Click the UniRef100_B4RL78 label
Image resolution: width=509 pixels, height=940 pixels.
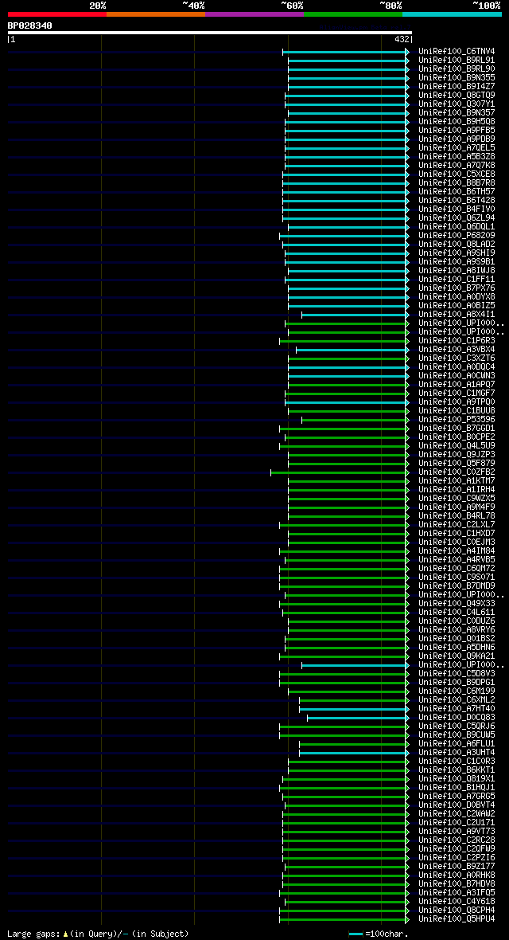(457, 516)
